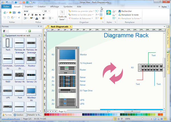
Task: Expand Rotation & Retourner dropdown
Action: 92,18
